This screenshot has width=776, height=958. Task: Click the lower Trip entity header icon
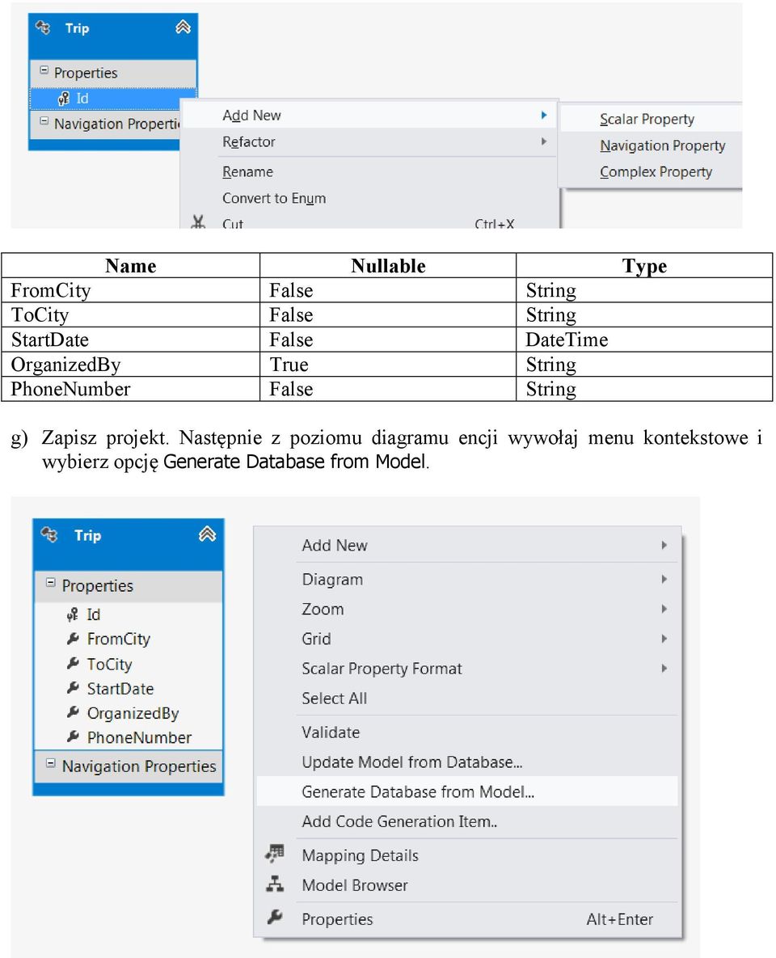pos(49,535)
